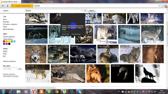Reload page via the yellow chip's circular arrow
Image resolution: width=168 pixels, height=94 pixels.
pos(13,6)
